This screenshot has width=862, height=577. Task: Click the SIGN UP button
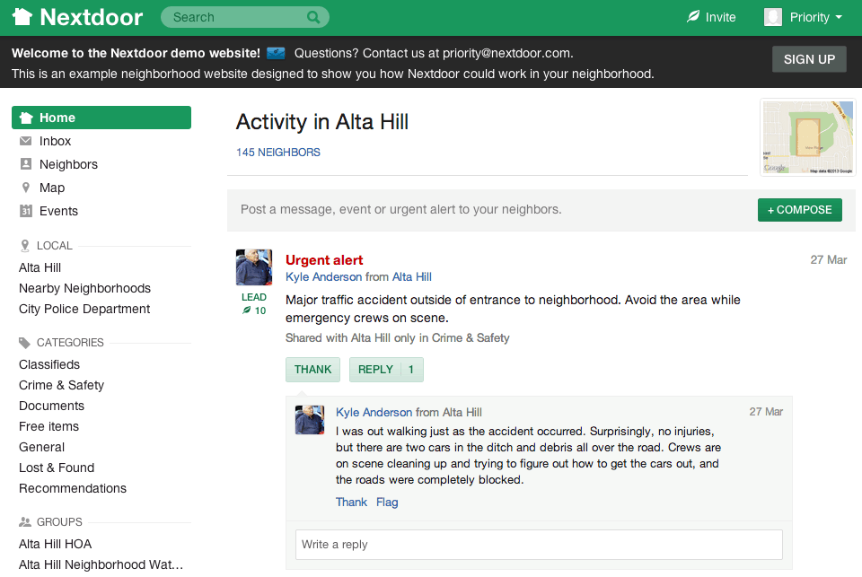[x=809, y=59]
